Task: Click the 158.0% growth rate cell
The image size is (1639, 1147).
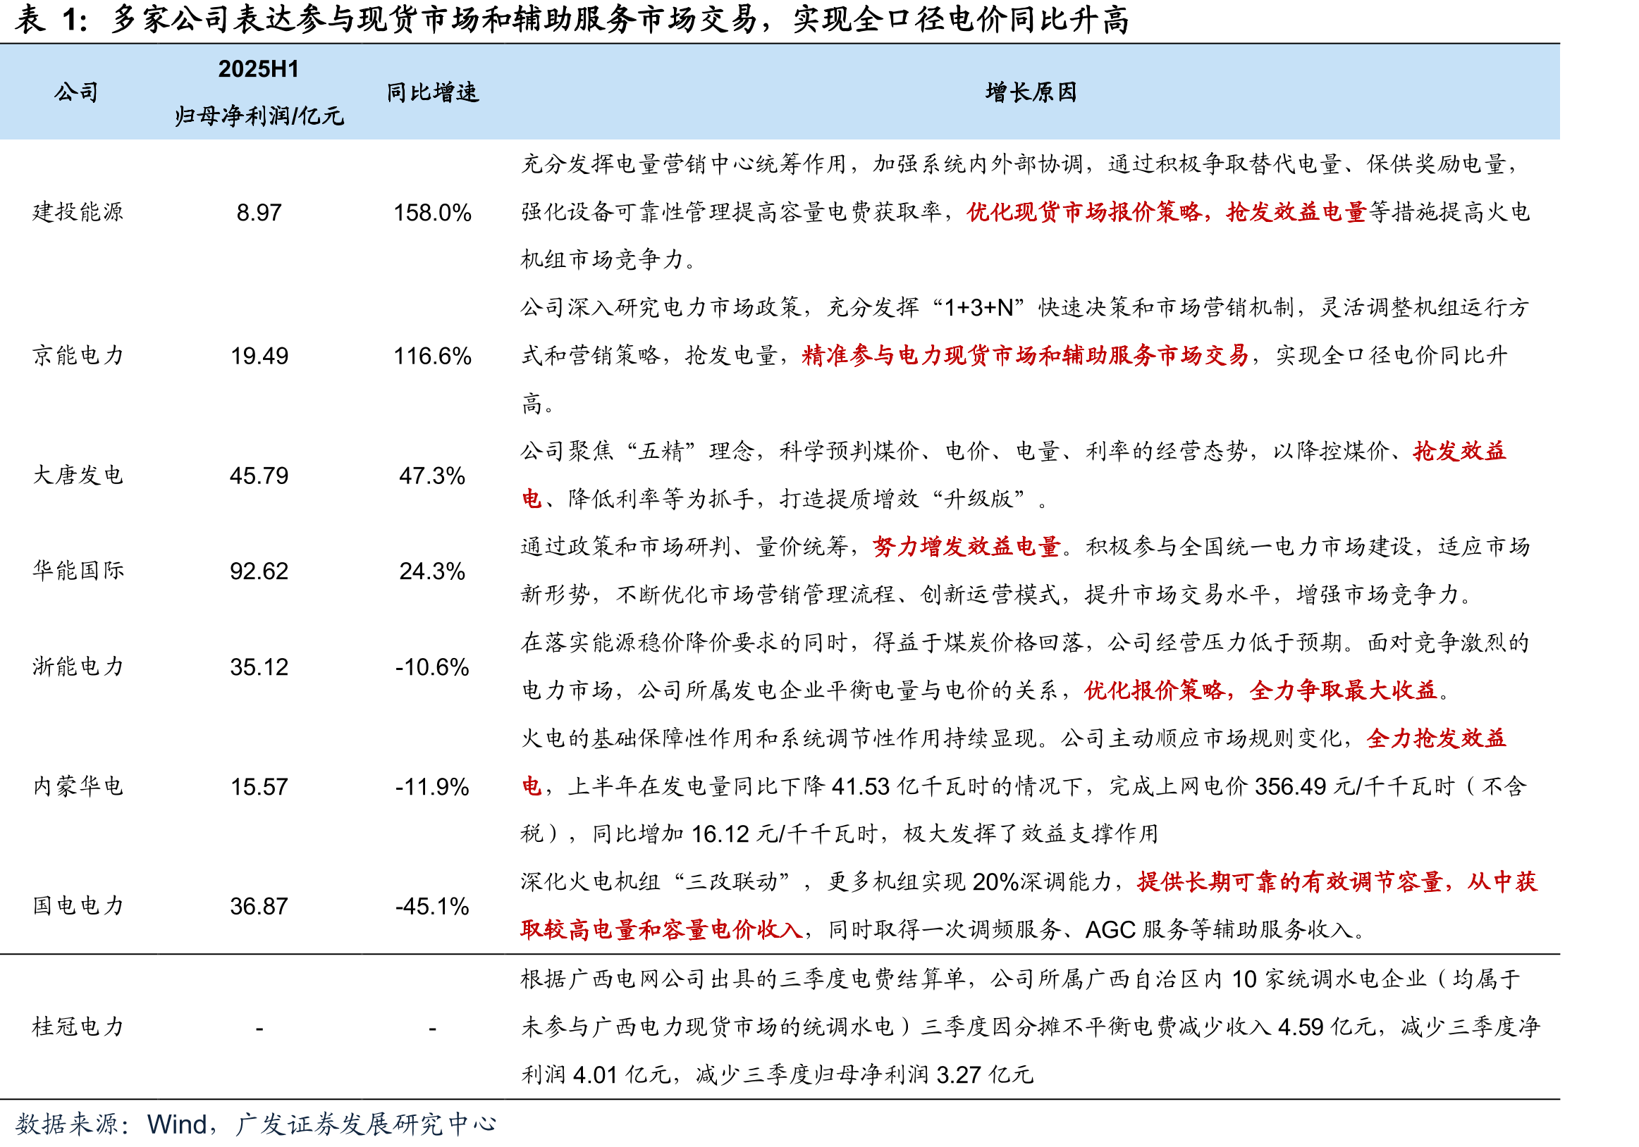Action: pos(433,213)
